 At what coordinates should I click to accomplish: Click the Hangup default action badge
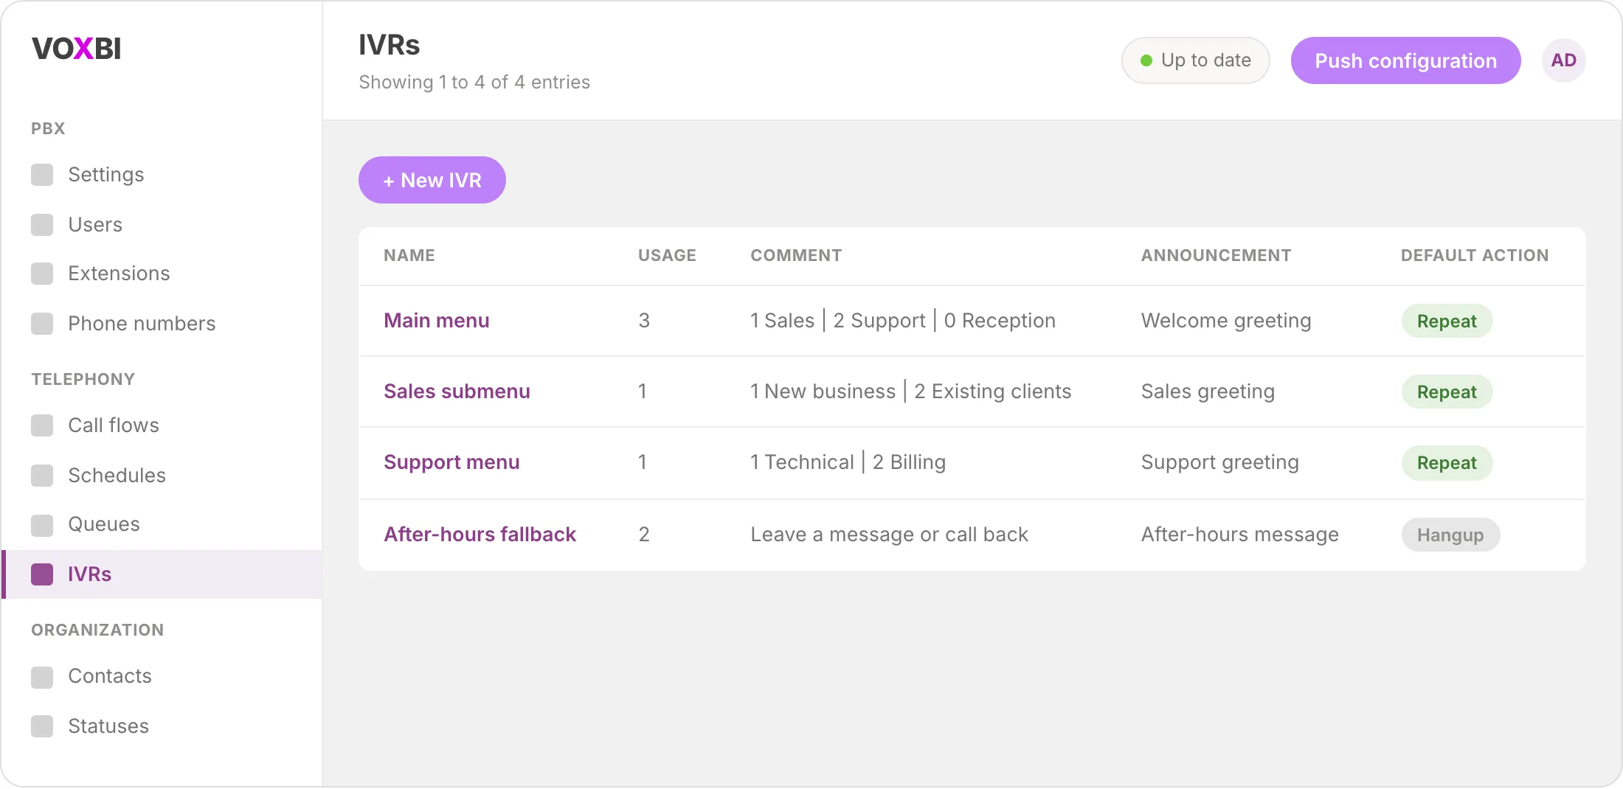[x=1450, y=535]
